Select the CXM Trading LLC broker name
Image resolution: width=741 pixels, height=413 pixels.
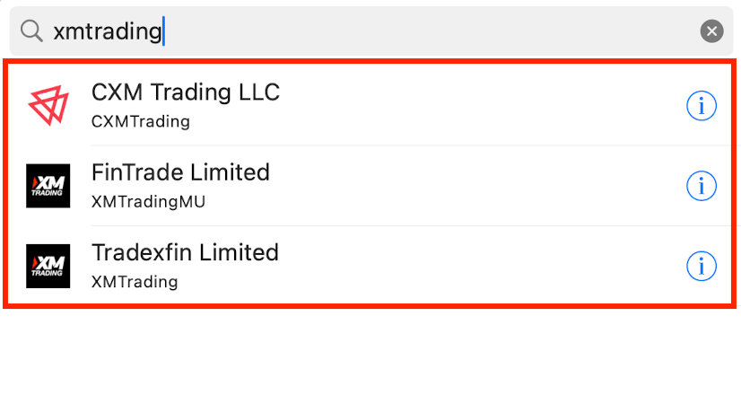185,92
